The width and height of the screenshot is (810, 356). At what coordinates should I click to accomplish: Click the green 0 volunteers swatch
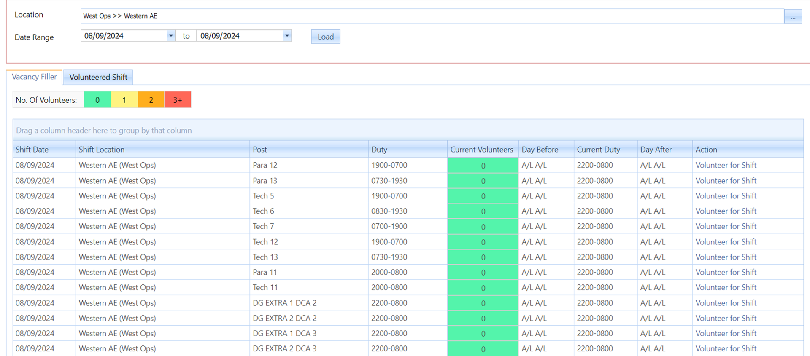coord(97,100)
